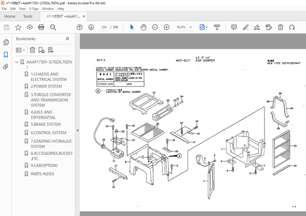Click serial number 017310-1470 table cell
306x216 pixels.
point(106,84)
